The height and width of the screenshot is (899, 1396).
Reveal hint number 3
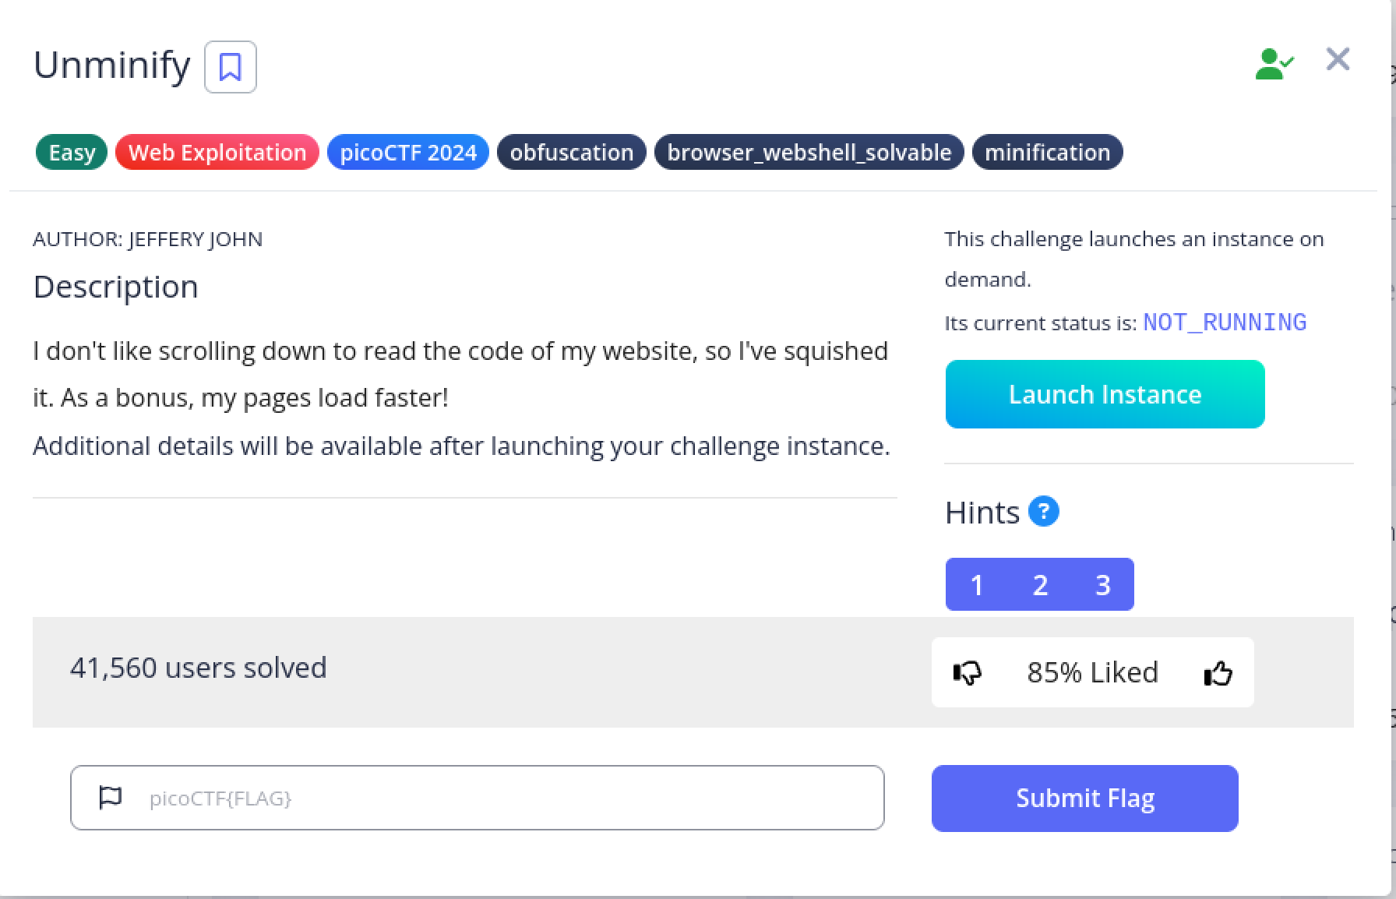click(1103, 584)
